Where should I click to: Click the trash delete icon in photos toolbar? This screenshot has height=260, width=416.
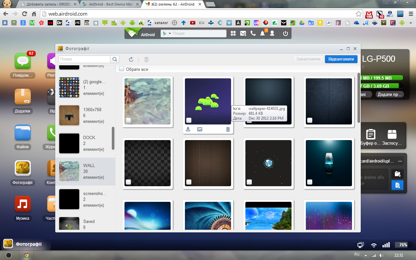point(146,59)
